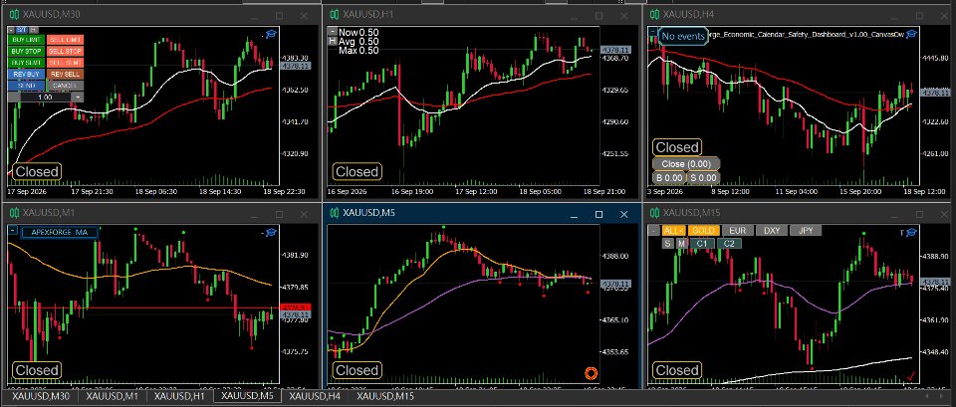Click the SELL STOP order button
This screenshot has width=956, height=407.
coord(66,51)
